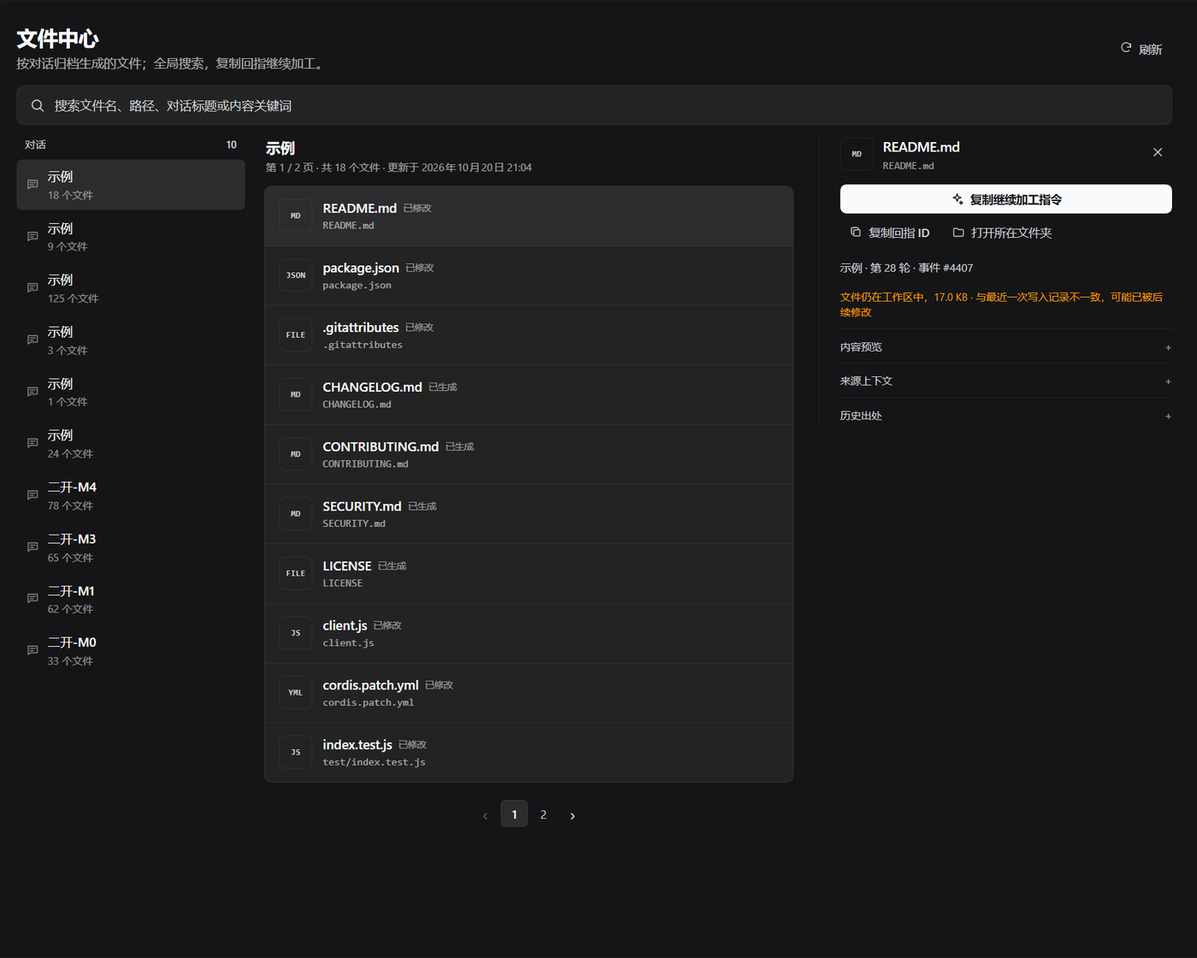This screenshot has height=958, width=1197.
Task: Click the MD badge of the SECURITY.md row
Action: tap(296, 514)
